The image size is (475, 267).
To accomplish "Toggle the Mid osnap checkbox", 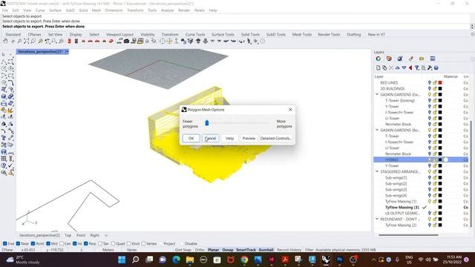I will [48, 243].
